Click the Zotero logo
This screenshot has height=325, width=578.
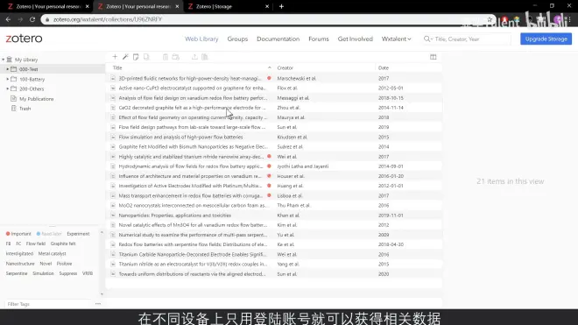24,39
